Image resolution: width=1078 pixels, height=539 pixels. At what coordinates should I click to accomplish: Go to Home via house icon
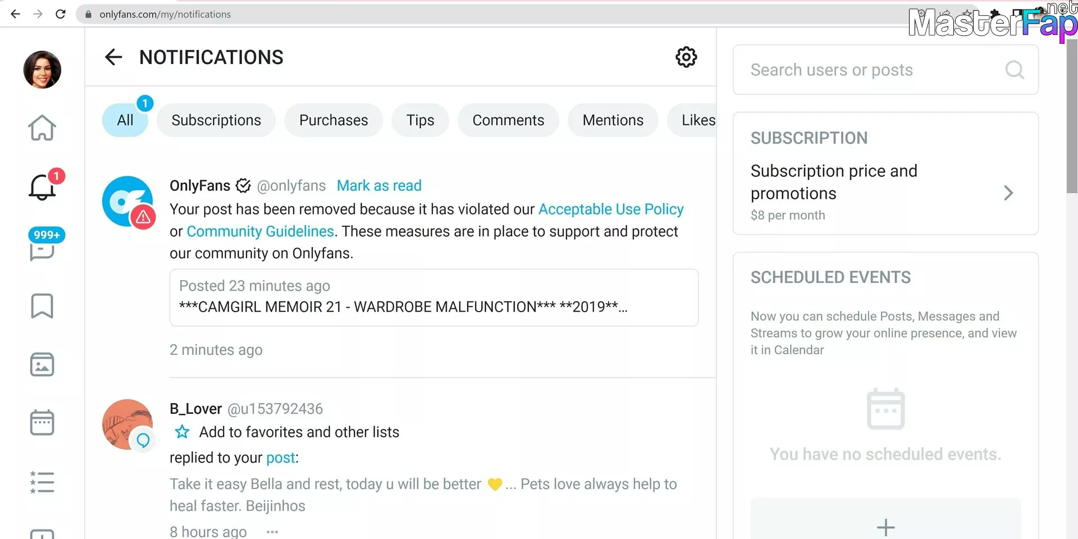point(42,127)
